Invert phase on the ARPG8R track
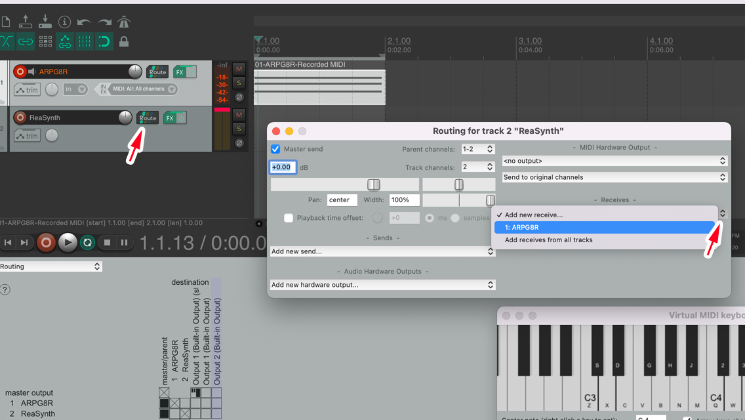745x420 pixels. pyautogui.click(x=239, y=98)
